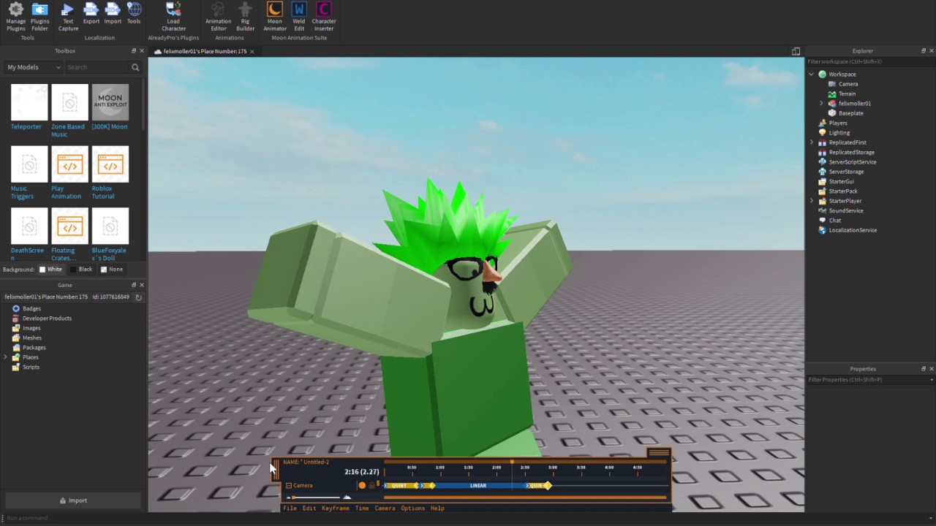Select Scripts in Game panel
The width and height of the screenshot is (936, 526).
[x=31, y=367]
